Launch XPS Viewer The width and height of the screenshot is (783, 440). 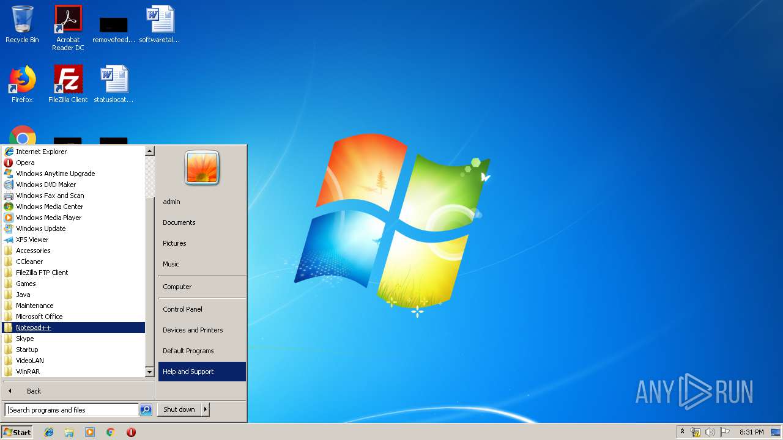point(73,240)
